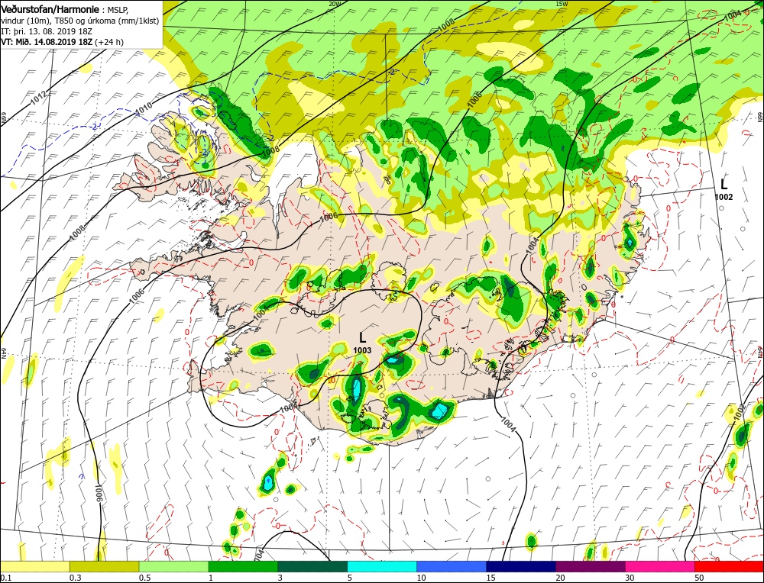
Task: Choose the navy 15–20 legend swatch
Action: click(521, 566)
